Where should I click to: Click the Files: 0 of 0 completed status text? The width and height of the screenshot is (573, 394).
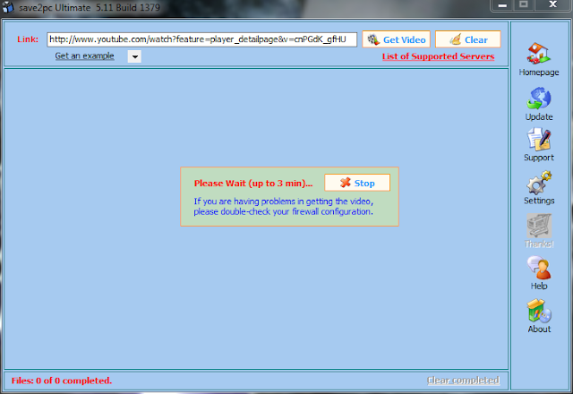pos(62,381)
